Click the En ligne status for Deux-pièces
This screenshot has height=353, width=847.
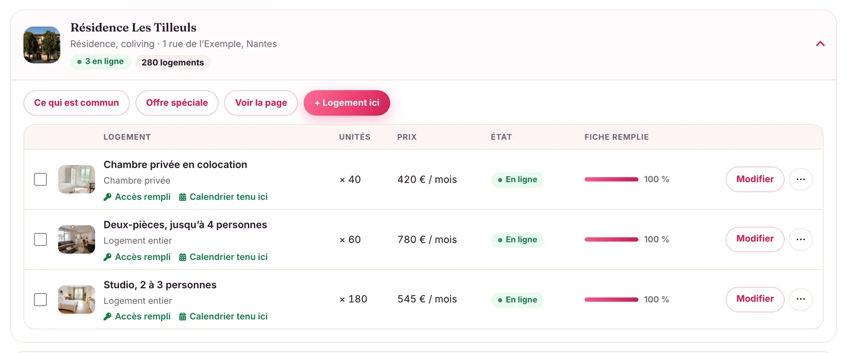point(517,240)
